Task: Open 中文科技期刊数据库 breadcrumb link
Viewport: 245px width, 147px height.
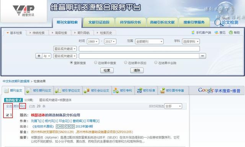Action: pos(16,81)
